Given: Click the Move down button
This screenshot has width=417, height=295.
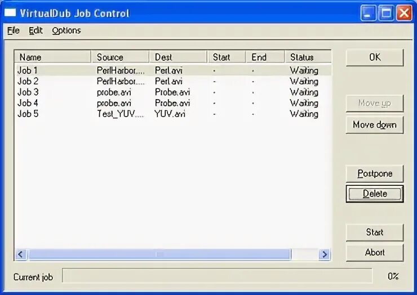Looking at the screenshot, I should tap(374, 124).
